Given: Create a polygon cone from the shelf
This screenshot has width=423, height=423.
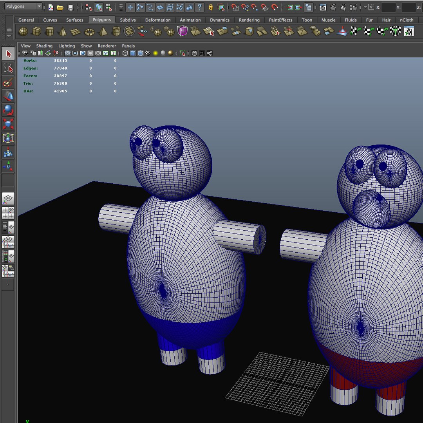Looking at the screenshot, I should pyautogui.click(x=63, y=31).
